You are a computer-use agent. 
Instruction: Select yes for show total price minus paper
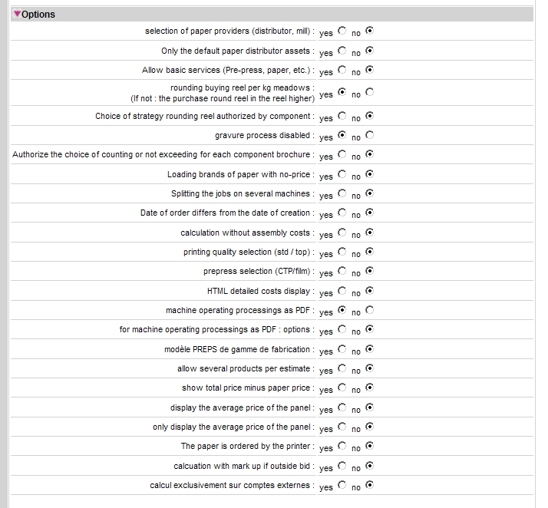click(x=342, y=388)
